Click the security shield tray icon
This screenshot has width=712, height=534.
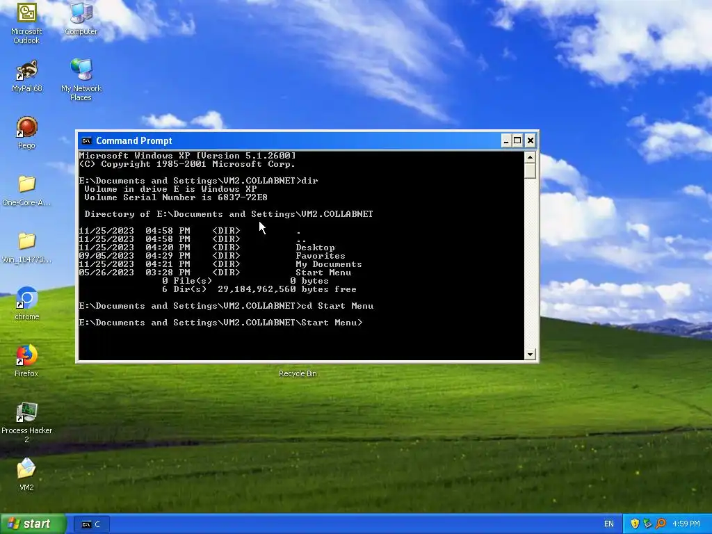click(x=635, y=524)
